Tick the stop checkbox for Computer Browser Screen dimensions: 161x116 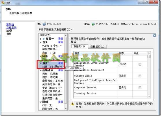click(x=140, y=88)
